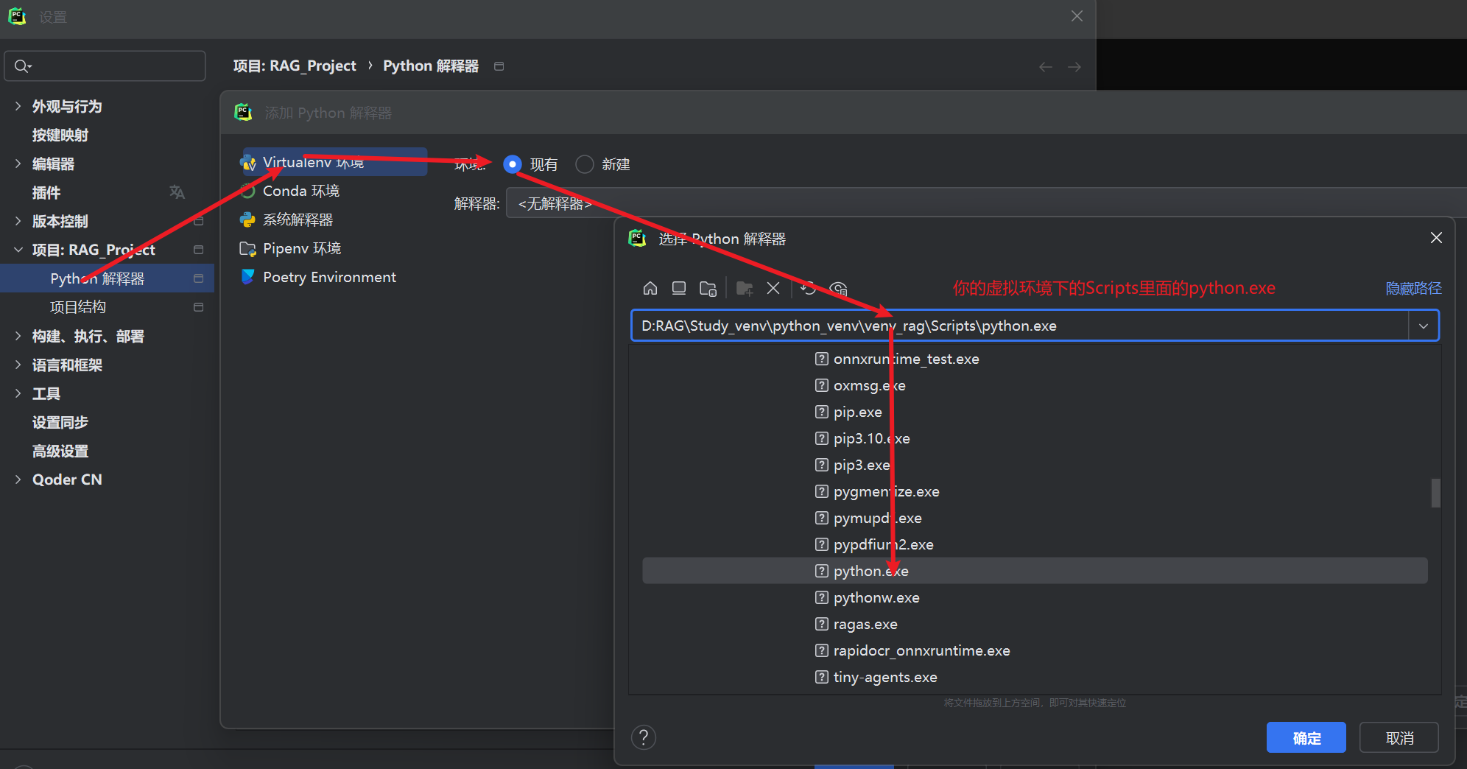This screenshot has width=1467, height=769.
Task: Select the 现有 environment radio button
Action: pos(513,164)
